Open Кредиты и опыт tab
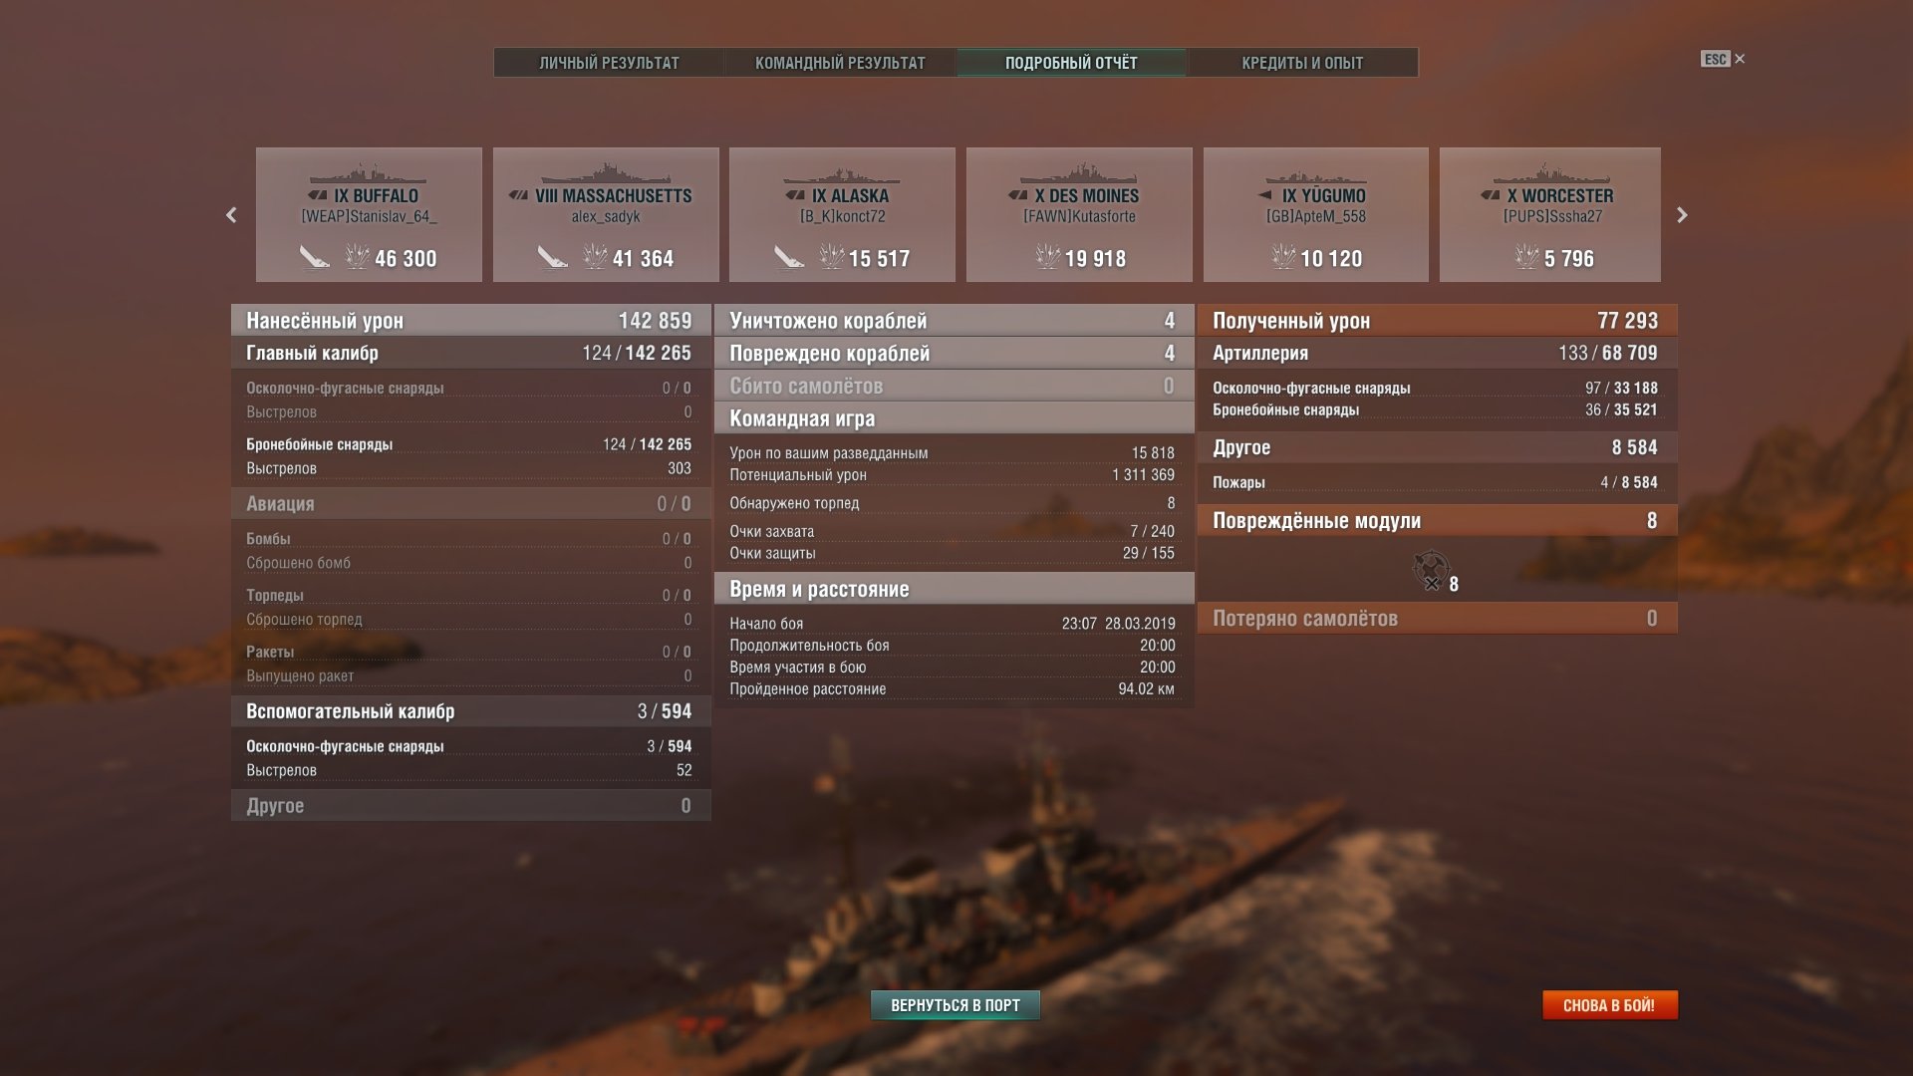Image resolution: width=1913 pixels, height=1076 pixels. click(x=1302, y=63)
